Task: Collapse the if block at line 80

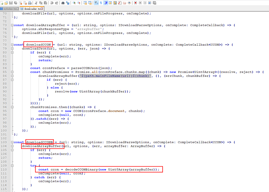Action: coord(12,52)
